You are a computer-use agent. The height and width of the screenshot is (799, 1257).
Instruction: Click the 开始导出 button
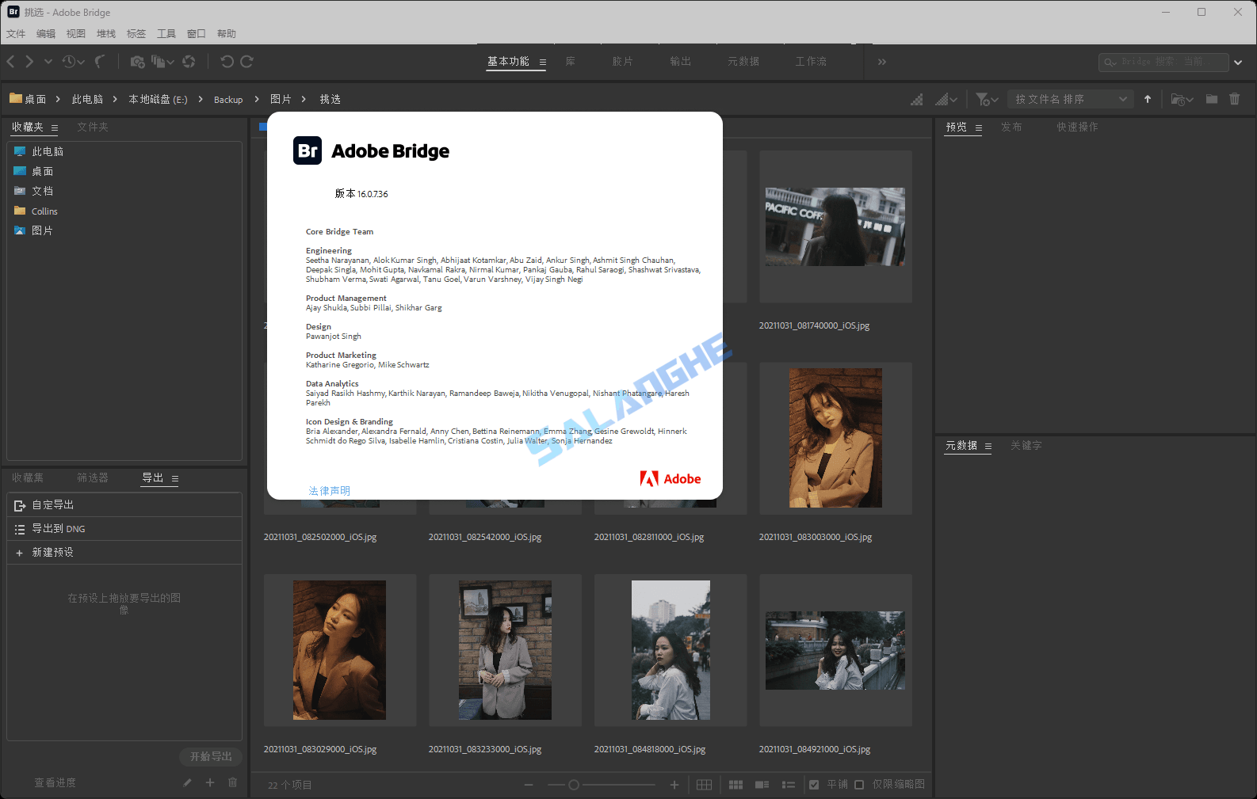[x=211, y=757]
